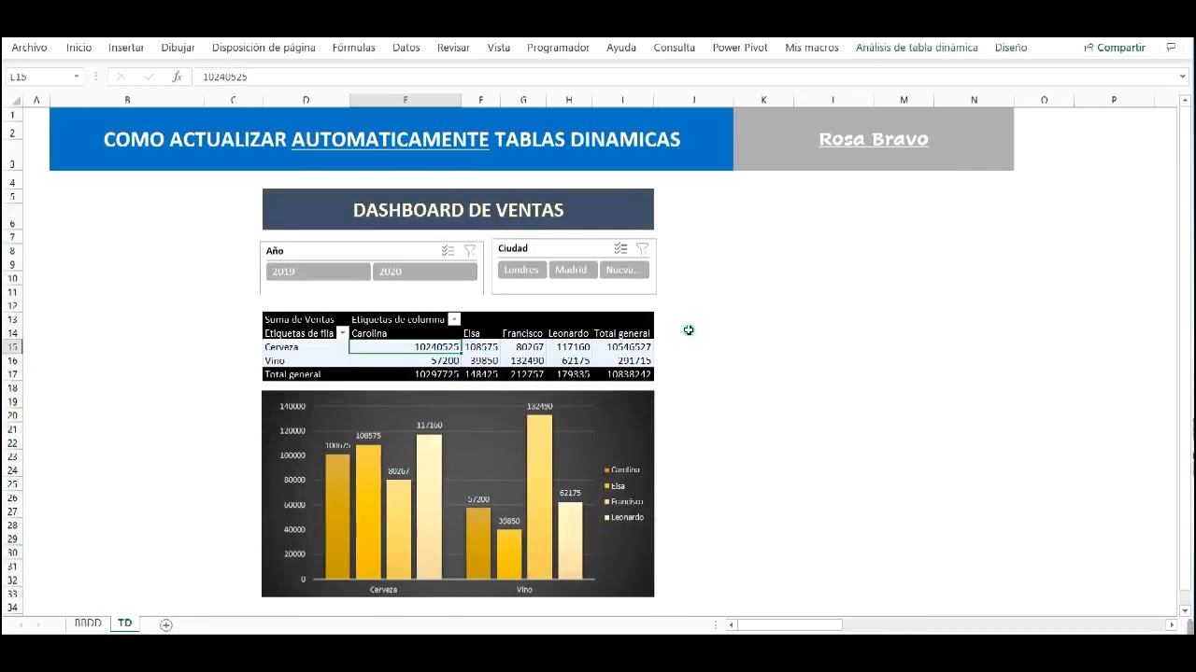Click the formula bar confirm checkmark icon
The width and height of the screenshot is (1196, 672).
pos(149,77)
